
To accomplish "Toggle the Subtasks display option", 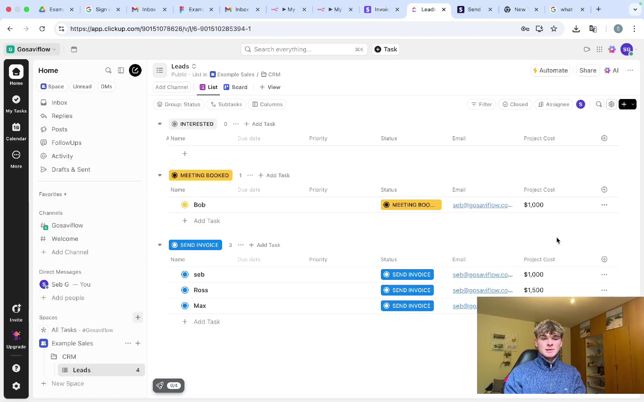I will [226, 104].
